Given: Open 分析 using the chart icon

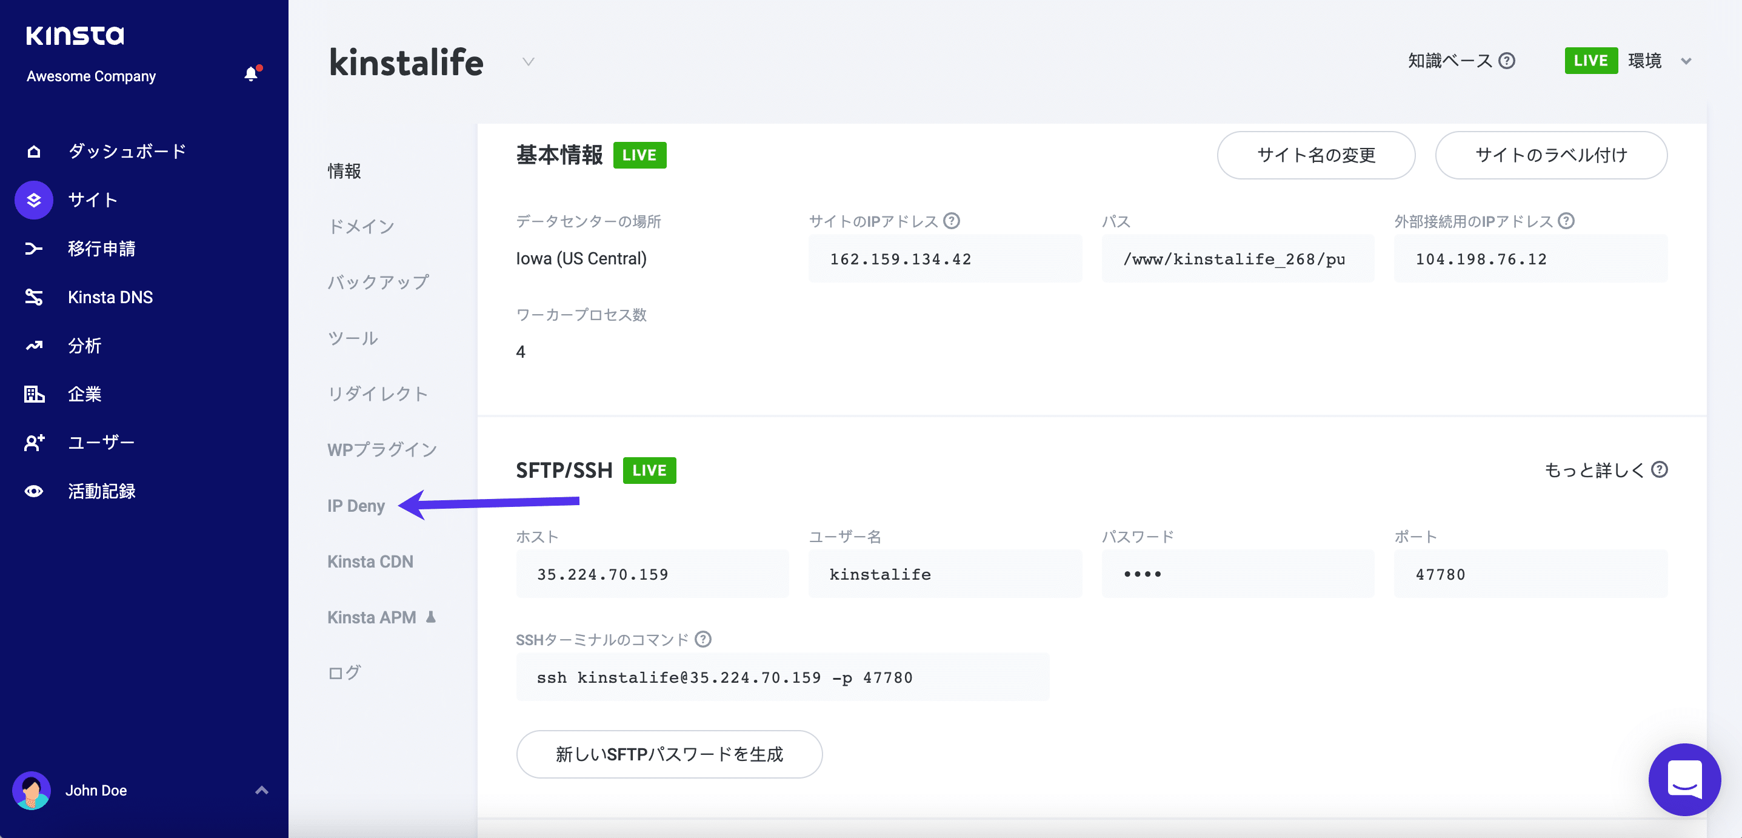Looking at the screenshot, I should (34, 346).
